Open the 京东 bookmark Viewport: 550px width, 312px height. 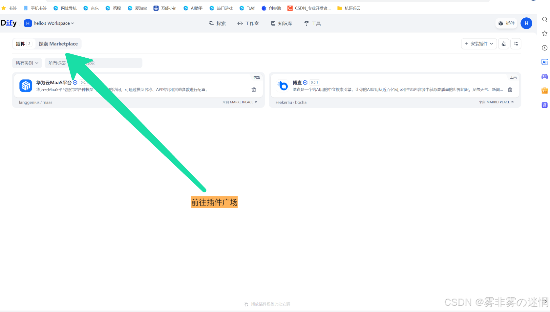[91, 8]
